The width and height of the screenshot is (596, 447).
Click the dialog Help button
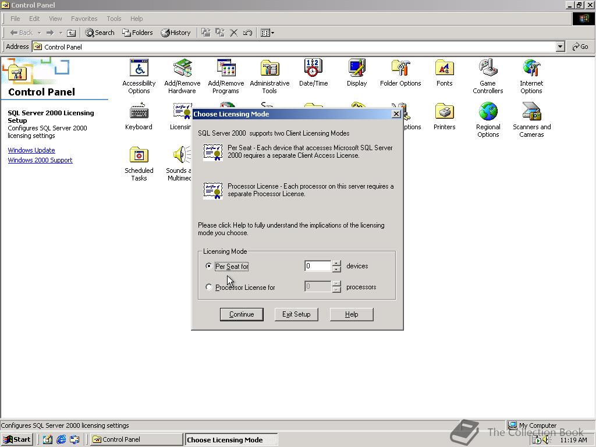(x=352, y=314)
